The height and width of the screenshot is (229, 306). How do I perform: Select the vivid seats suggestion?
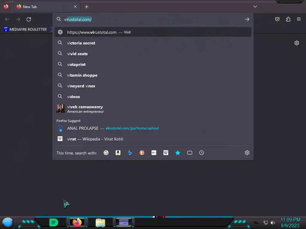click(153, 54)
